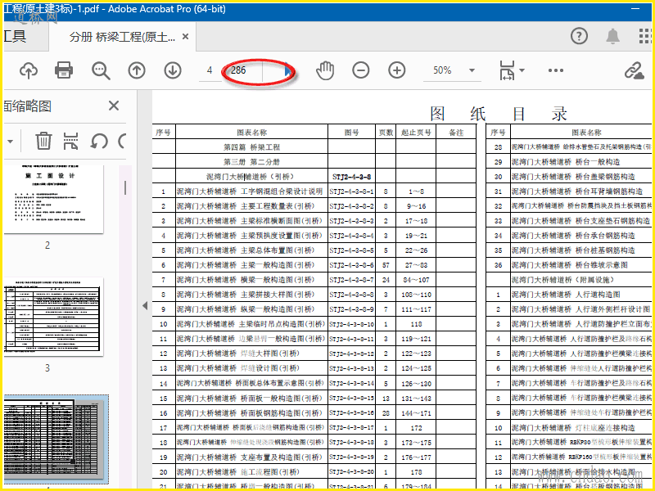Click 泥湾门大桥辅道桥（引桥） heading row
Screen dimensions: 655x491
pyautogui.click(x=251, y=177)
